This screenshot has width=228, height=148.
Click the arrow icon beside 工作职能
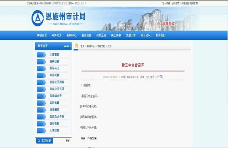pyautogui.click(x=42, y=54)
